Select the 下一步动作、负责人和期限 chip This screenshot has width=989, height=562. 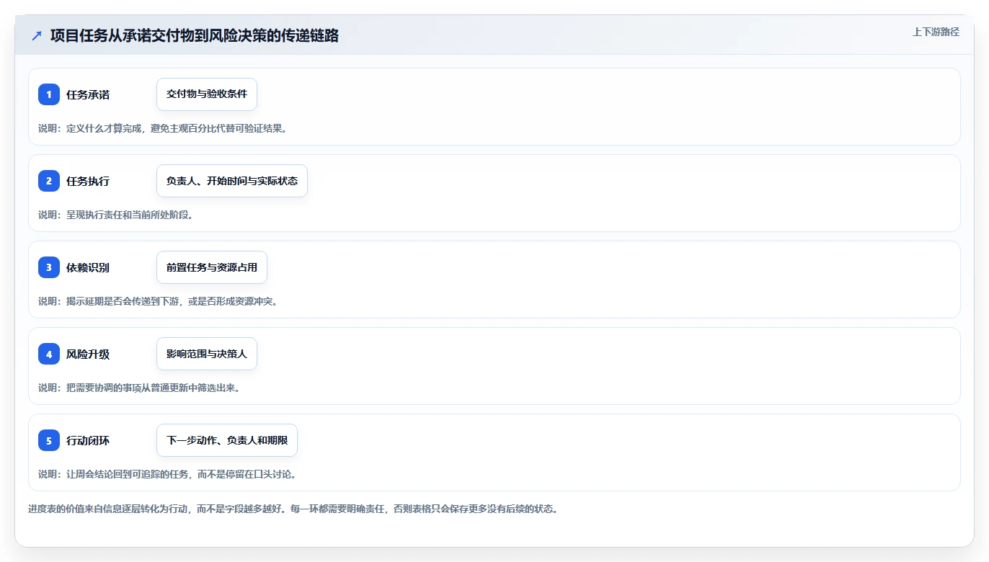point(227,440)
